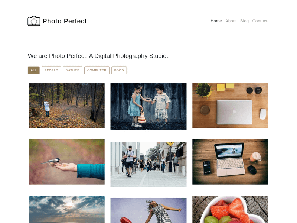Open the cloudy sunset sky photo
Viewport: 297px width, 223px height.
(x=66, y=209)
